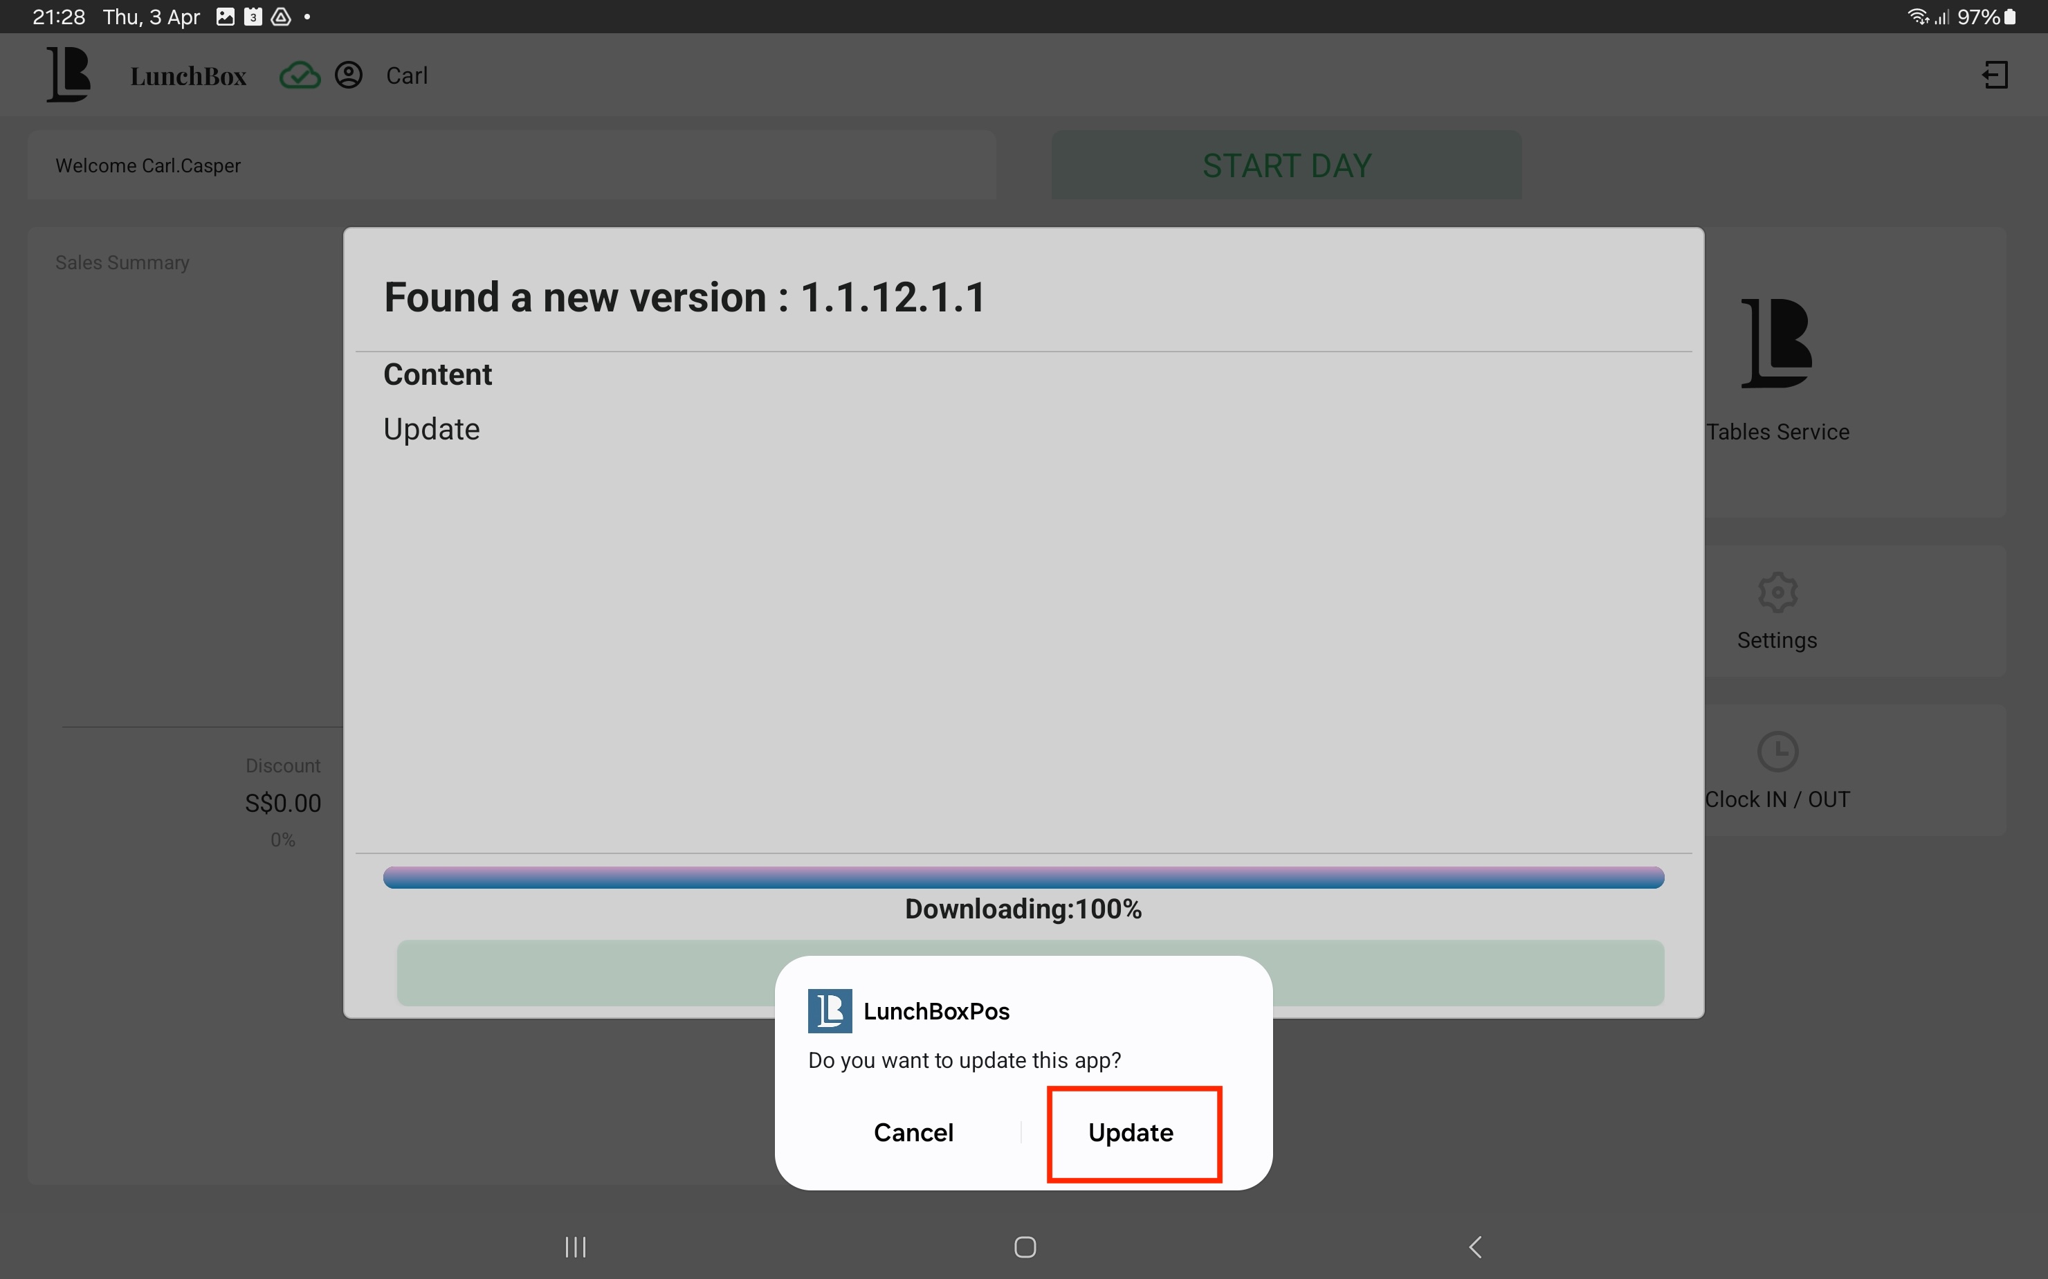Click the 'Downloading:100%' status text
Screen dimensions: 2048x1279
click(1023, 909)
